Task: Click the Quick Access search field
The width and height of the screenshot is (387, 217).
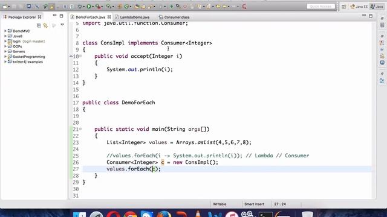Action: click(320, 7)
